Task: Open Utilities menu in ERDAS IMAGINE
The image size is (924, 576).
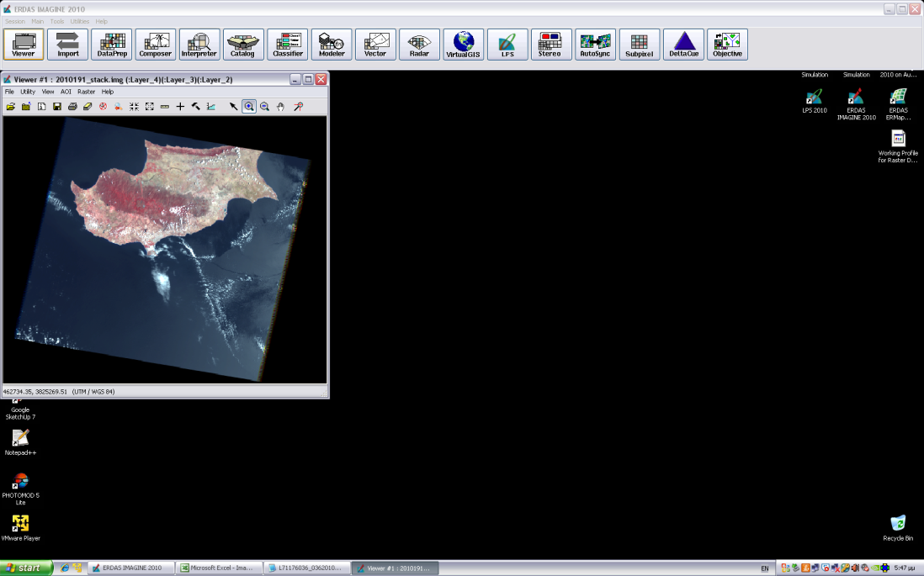Action: (80, 21)
